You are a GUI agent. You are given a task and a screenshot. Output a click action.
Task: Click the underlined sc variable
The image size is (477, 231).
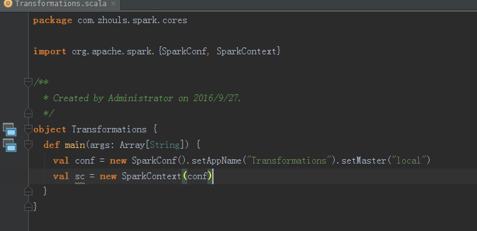pyautogui.click(x=80, y=176)
